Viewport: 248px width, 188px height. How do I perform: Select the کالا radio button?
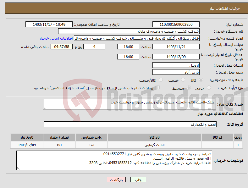pyautogui.click(x=201, y=80)
